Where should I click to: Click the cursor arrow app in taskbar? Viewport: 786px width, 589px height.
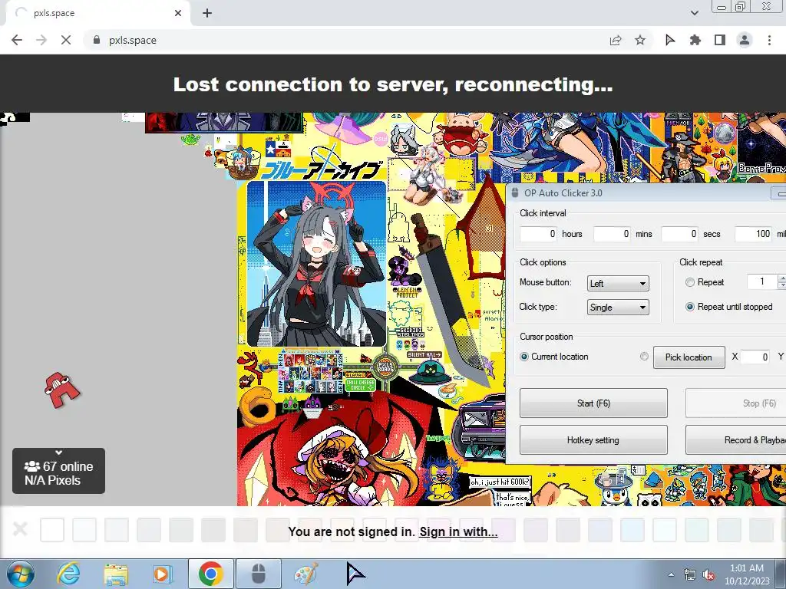click(x=355, y=574)
